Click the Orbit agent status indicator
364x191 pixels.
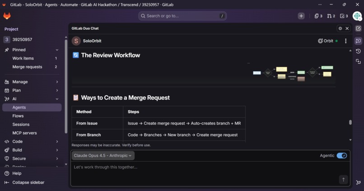pos(328,41)
